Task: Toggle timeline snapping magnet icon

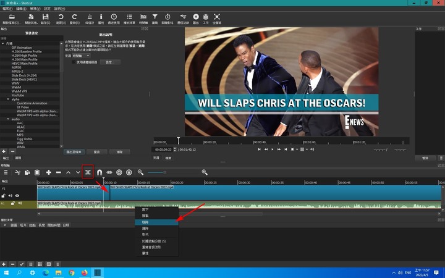Action: pos(100,172)
